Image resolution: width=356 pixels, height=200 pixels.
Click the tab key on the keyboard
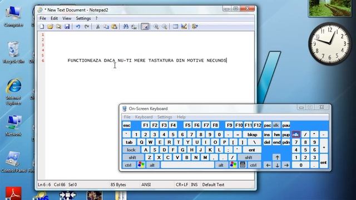click(x=129, y=142)
